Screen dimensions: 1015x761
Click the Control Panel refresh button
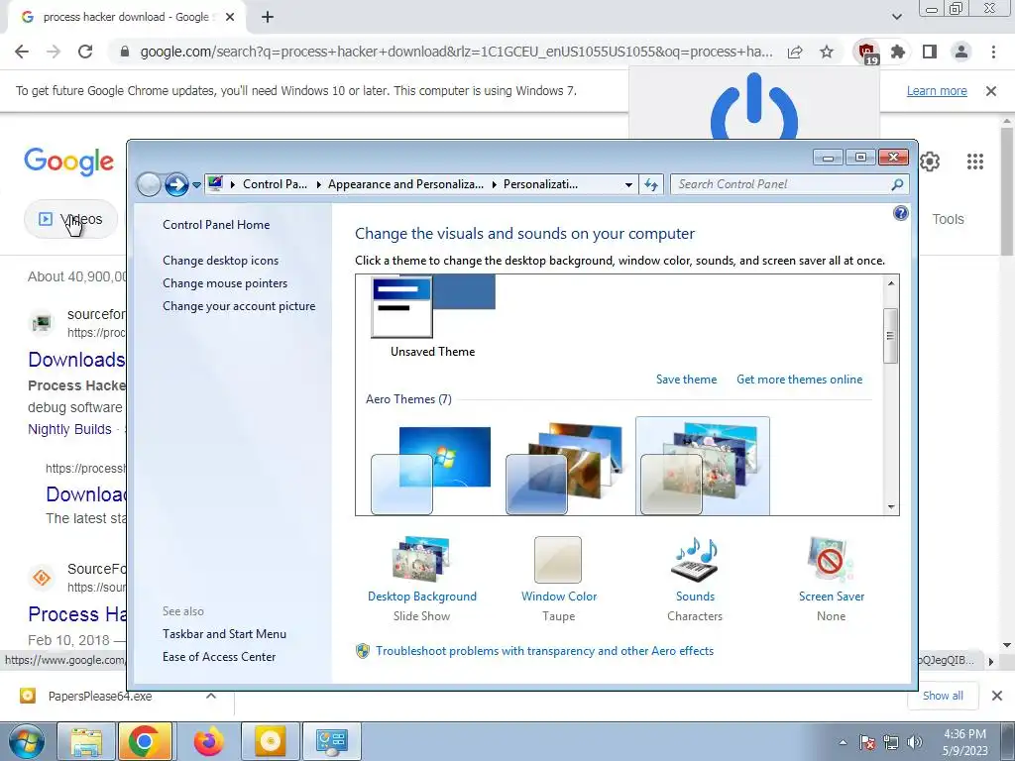(651, 184)
